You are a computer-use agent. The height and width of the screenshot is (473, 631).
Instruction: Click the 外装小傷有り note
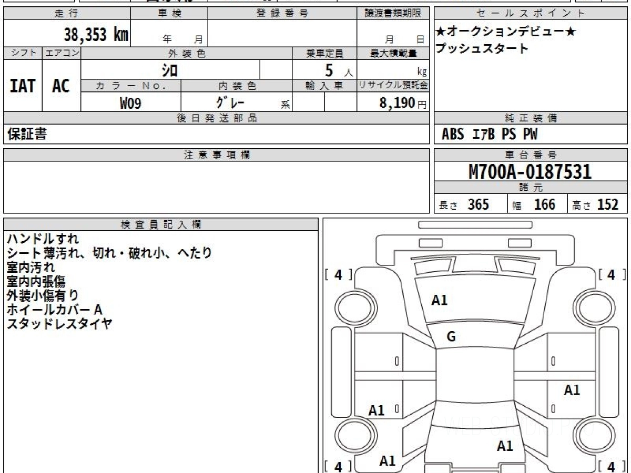43,295
